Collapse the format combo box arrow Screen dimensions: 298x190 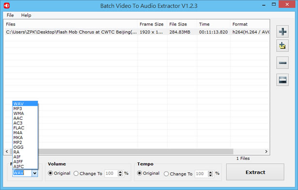click(x=35, y=173)
